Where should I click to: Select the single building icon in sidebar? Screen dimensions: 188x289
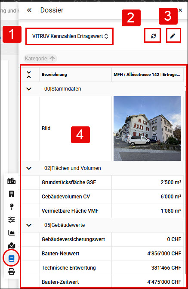[11, 194]
